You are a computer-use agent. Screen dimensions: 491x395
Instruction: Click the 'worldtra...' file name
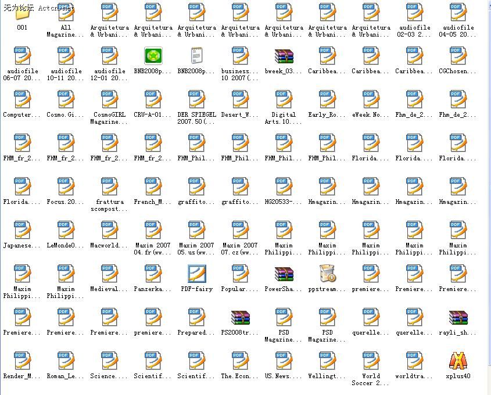[x=414, y=376]
